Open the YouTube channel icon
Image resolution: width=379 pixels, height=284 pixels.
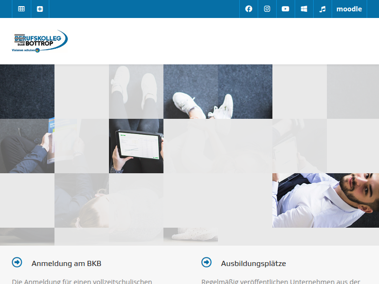click(286, 9)
